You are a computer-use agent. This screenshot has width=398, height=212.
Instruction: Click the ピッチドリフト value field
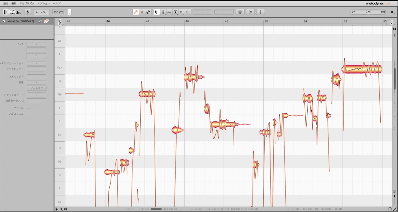click(x=37, y=69)
